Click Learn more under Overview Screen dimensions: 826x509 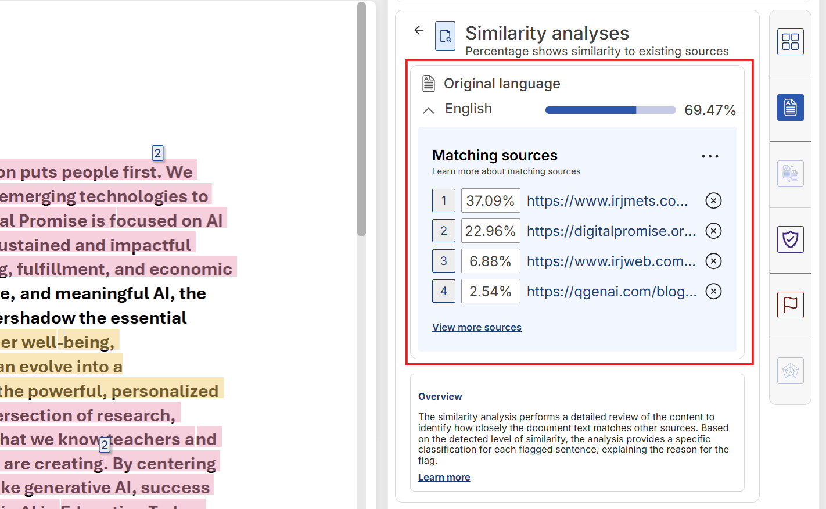click(444, 477)
